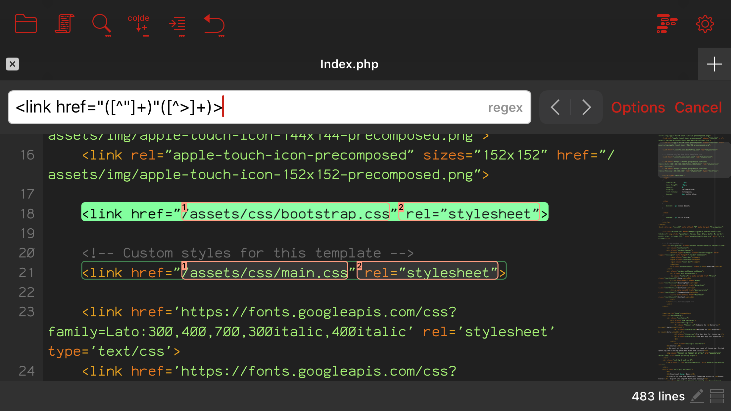
Task: Select the Index.php tab
Action: 349,64
